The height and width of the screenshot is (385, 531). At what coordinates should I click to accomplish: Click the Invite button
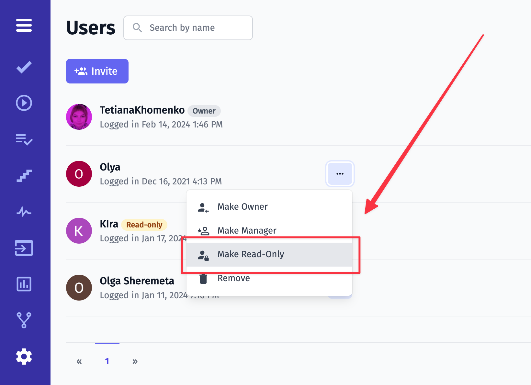pyautogui.click(x=97, y=71)
